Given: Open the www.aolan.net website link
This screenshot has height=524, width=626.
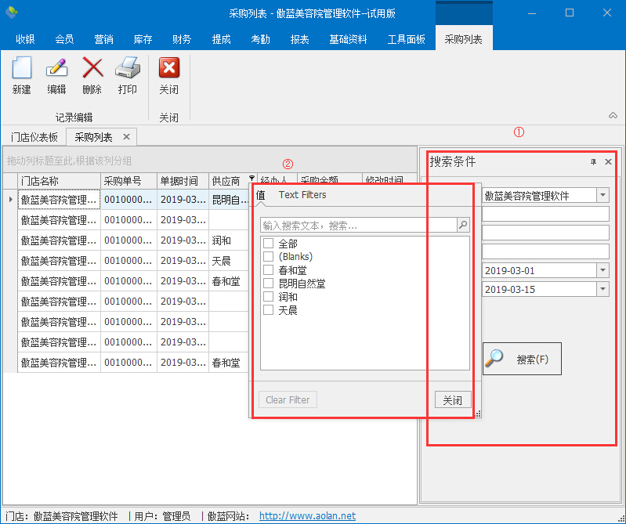Looking at the screenshot, I should (307, 516).
